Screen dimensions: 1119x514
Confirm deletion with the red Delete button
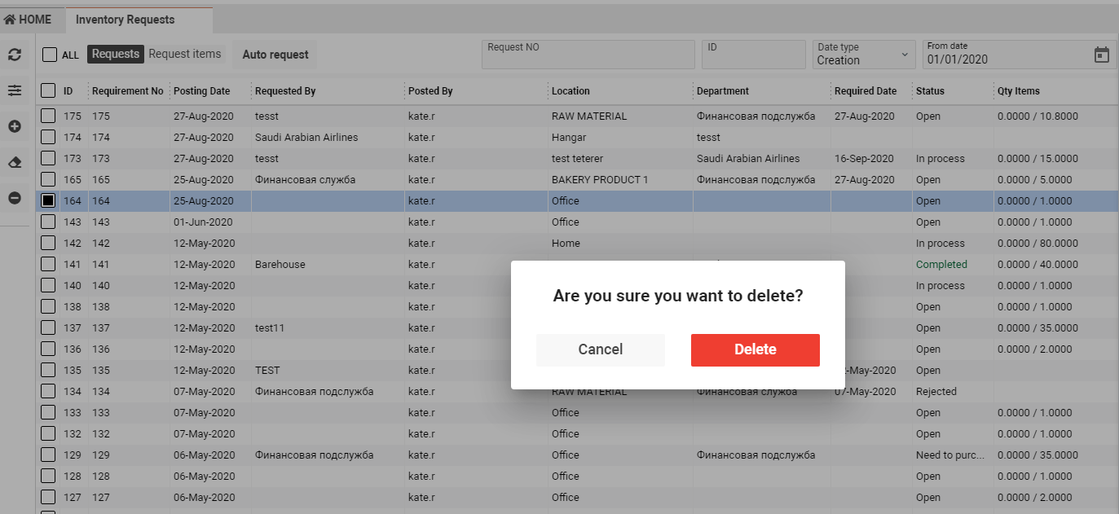click(x=755, y=349)
